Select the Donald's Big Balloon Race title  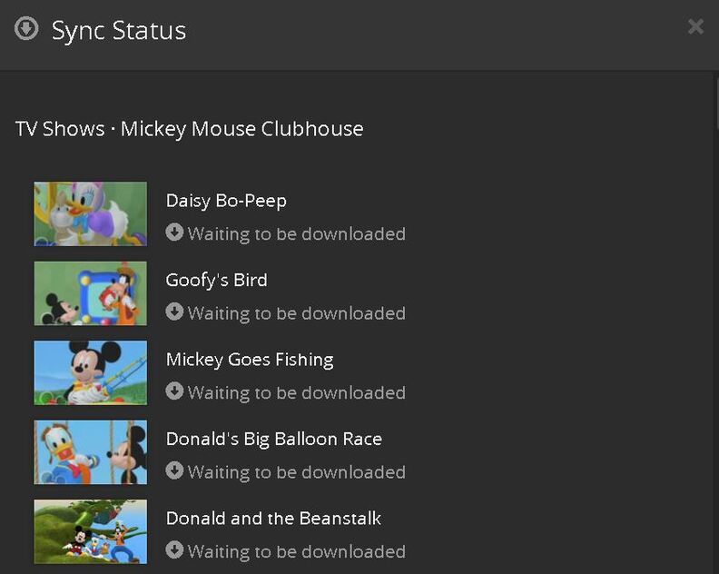[x=274, y=439]
